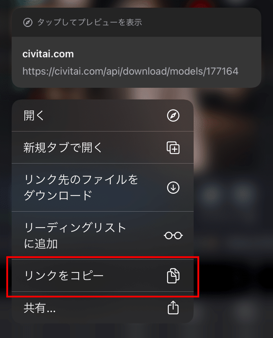The width and height of the screenshot is (273, 338).
Task: Tap the civitai.com download URL text
Action: pyautogui.click(x=130, y=71)
